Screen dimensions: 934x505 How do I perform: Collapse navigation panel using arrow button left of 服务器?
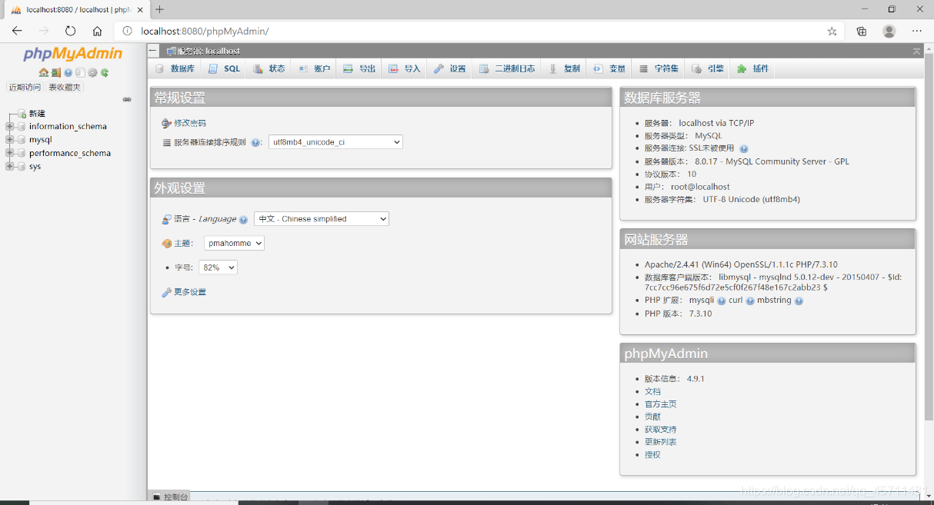[154, 51]
